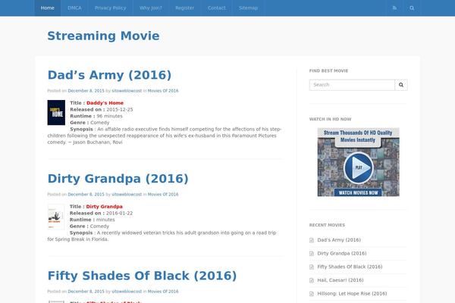Screen dimensions: 455x303
Task: Submit search with magnifier button in sidebar
Action: click(x=401, y=85)
